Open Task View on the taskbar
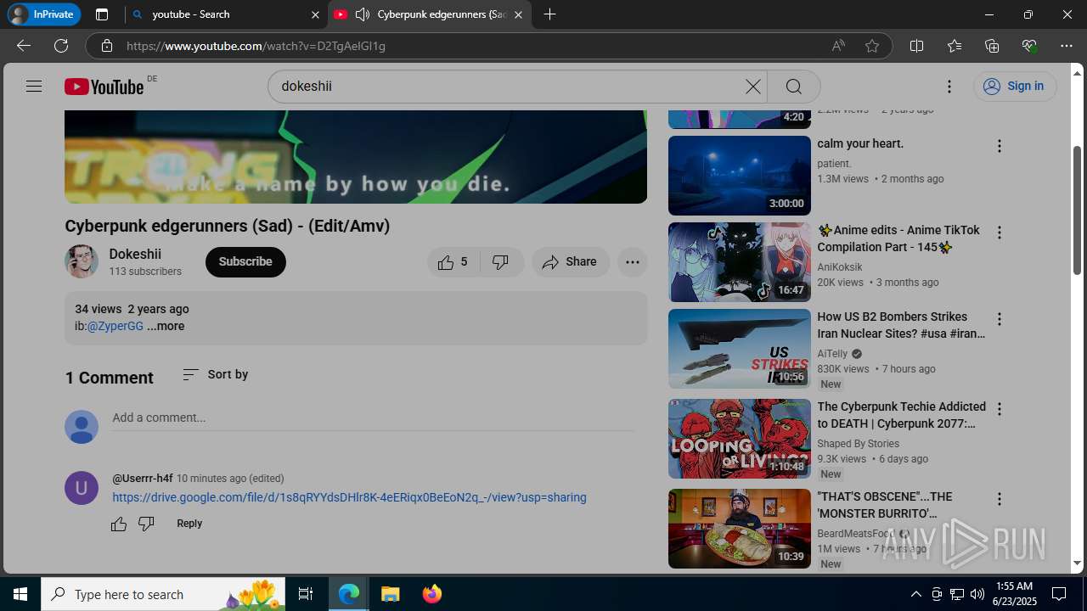This screenshot has height=611, width=1087. pyautogui.click(x=307, y=594)
